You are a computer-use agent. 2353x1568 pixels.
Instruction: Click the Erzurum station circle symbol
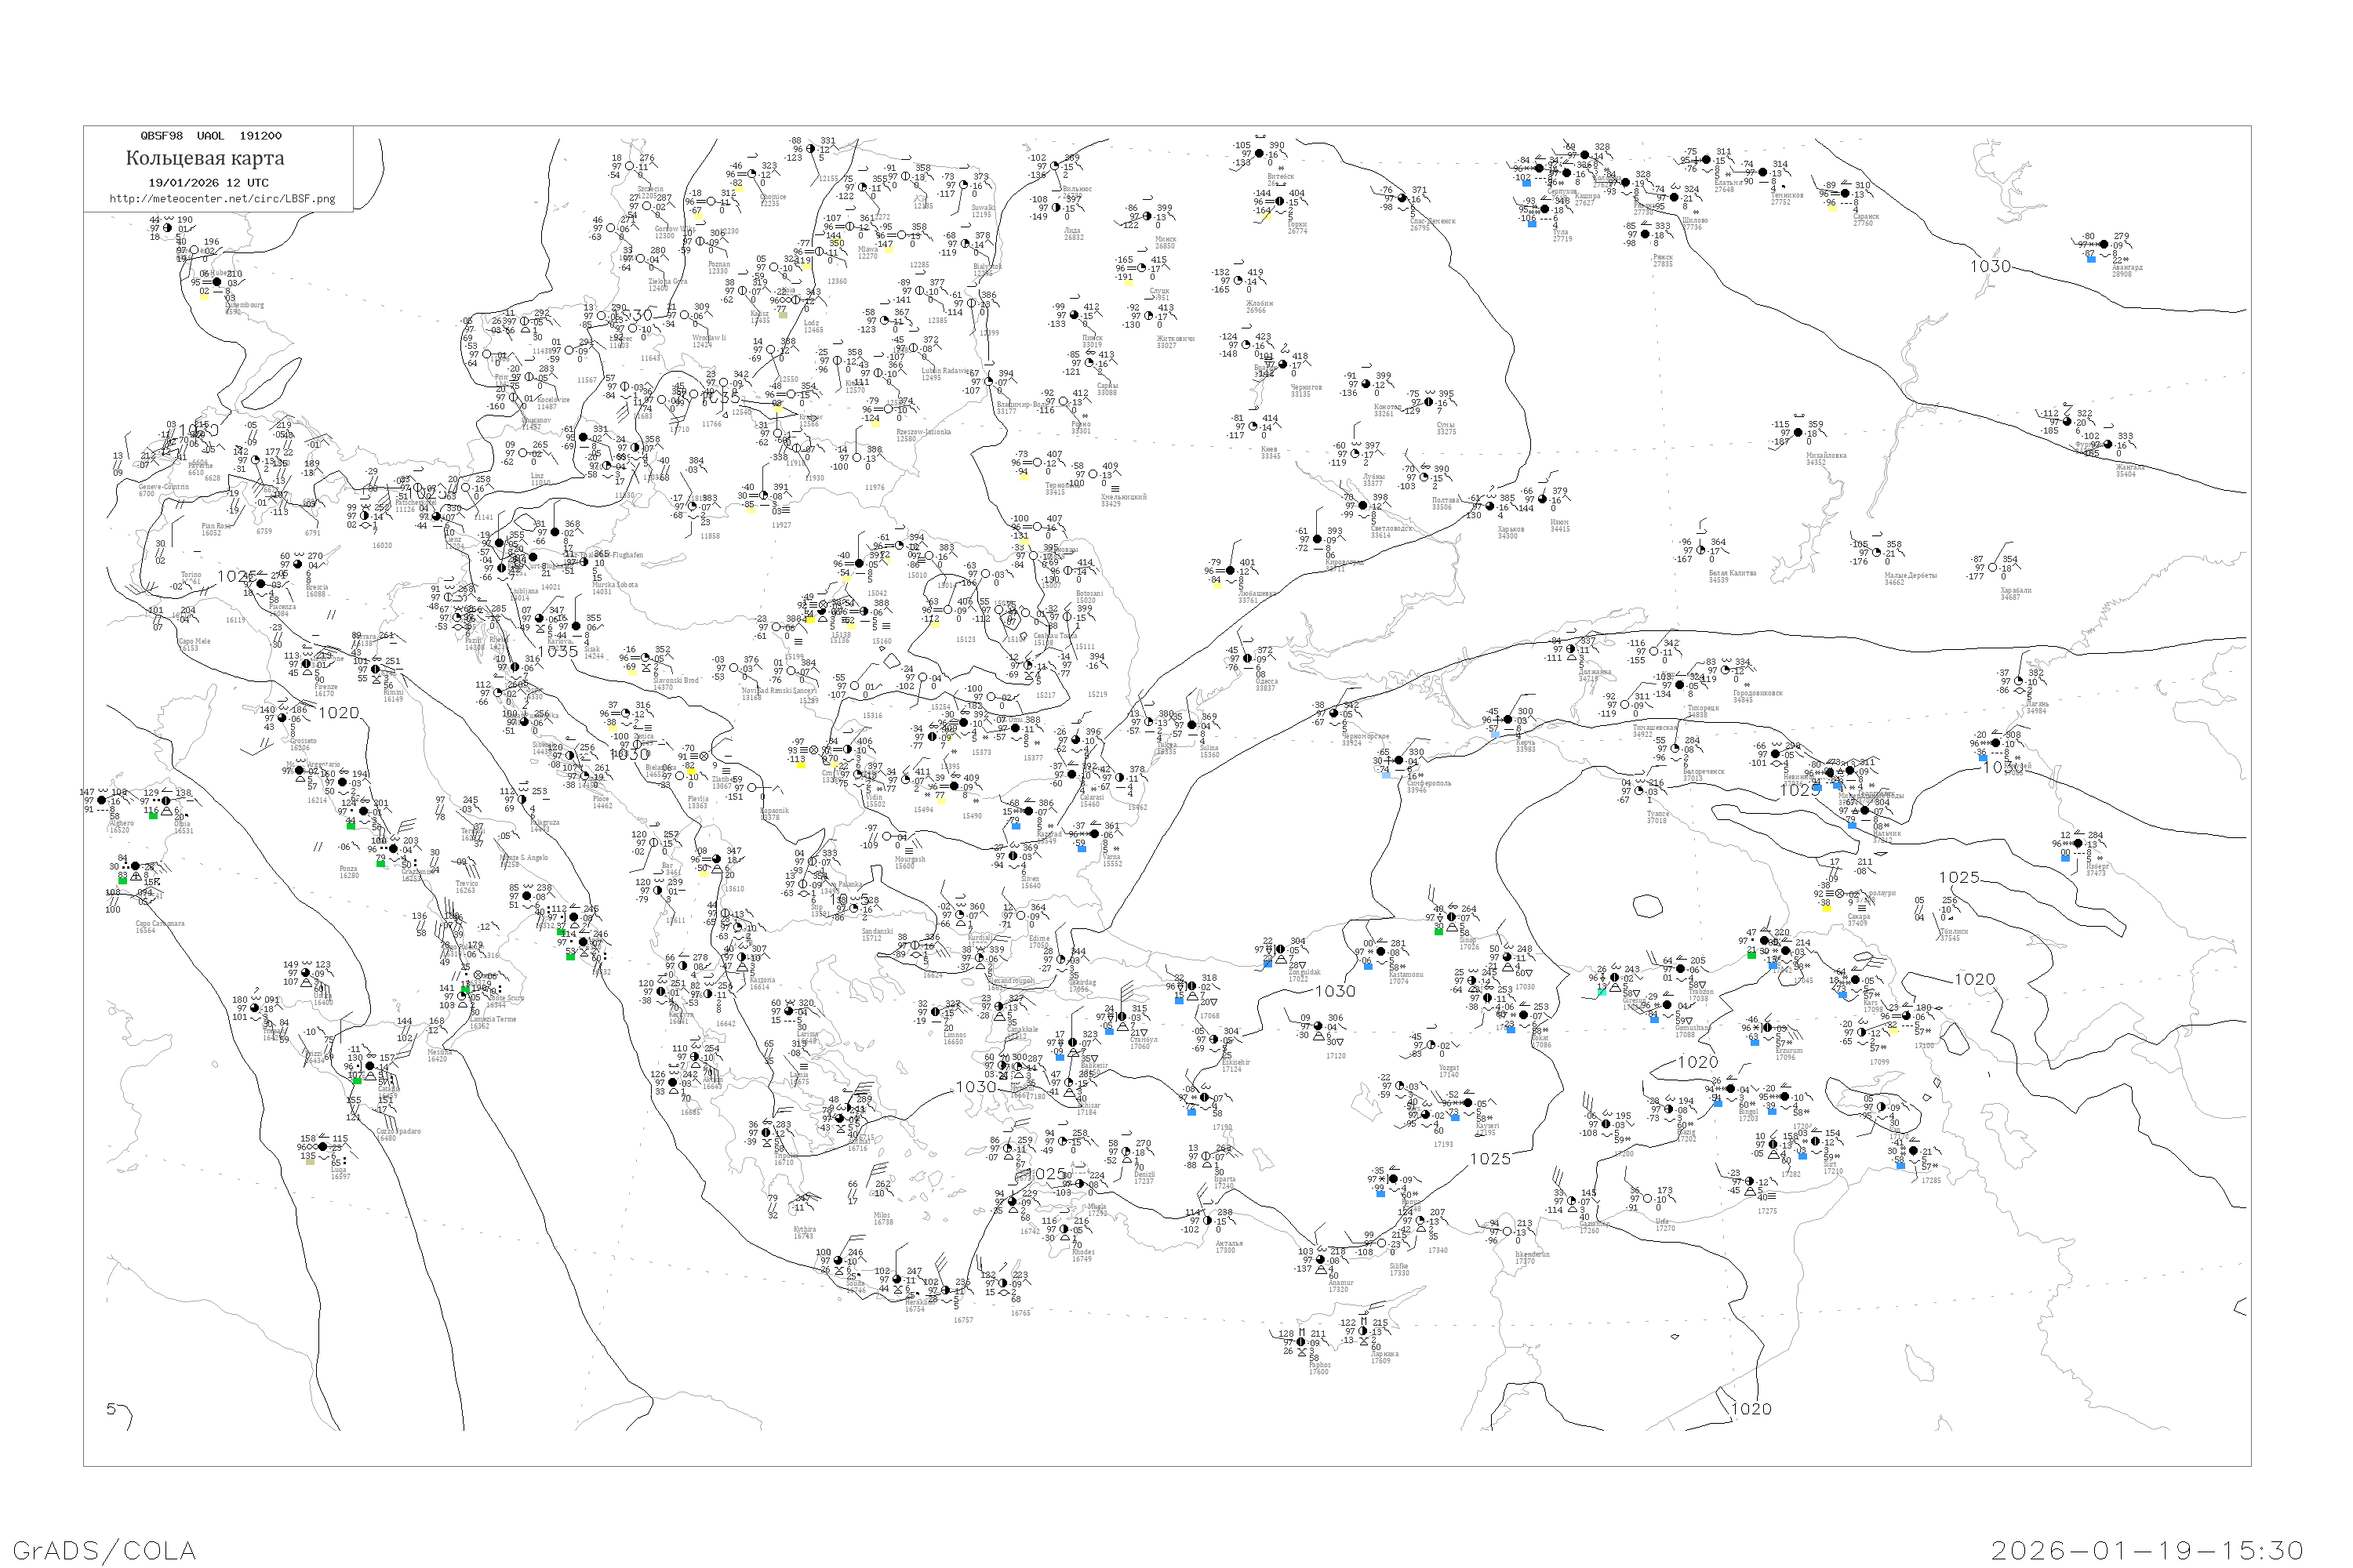1767,1027
